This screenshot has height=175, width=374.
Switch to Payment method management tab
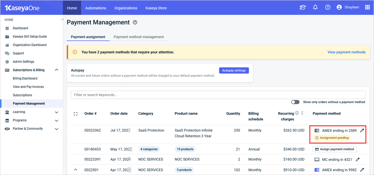click(139, 37)
